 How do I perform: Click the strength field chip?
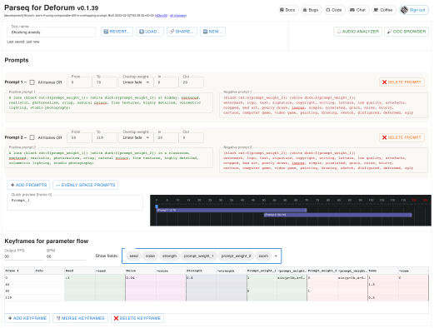[169, 256]
